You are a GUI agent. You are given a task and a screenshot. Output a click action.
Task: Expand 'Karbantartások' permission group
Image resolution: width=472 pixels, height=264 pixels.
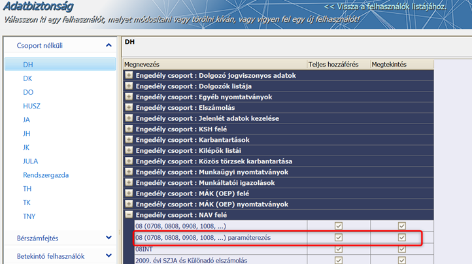129,140
